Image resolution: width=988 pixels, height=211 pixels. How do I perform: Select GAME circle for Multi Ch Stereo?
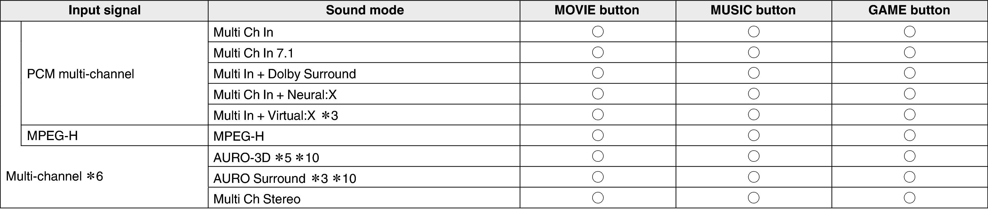pos(909,198)
